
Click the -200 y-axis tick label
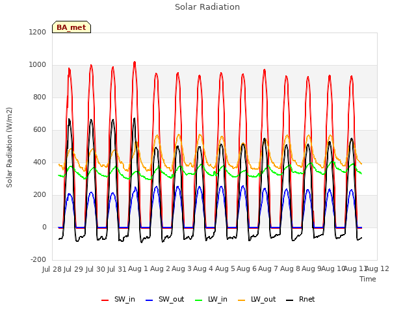(38, 260)
